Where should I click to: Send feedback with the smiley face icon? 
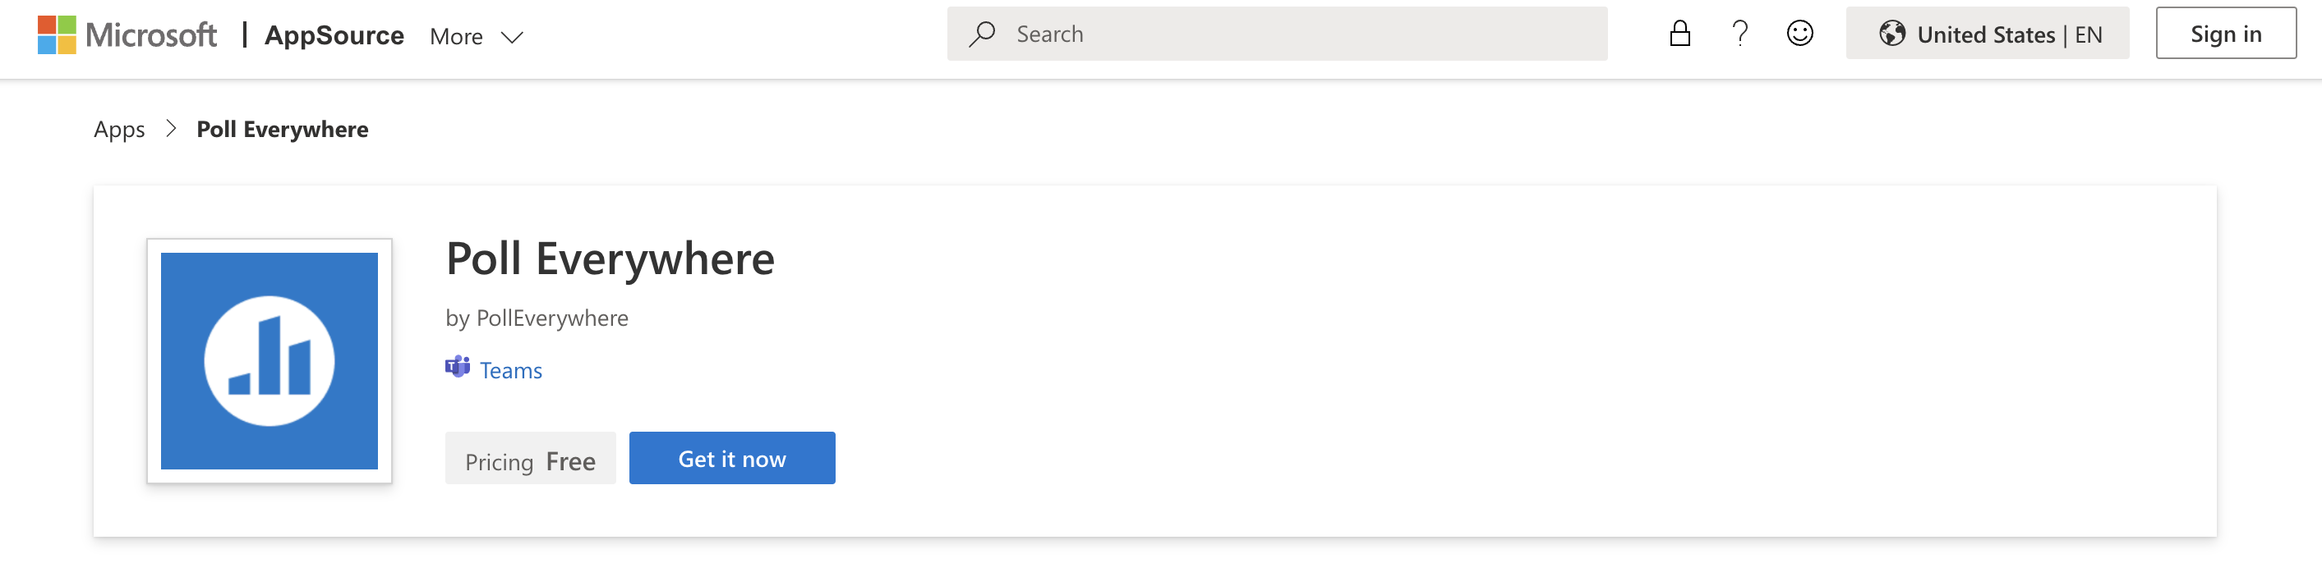coord(1799,34)
